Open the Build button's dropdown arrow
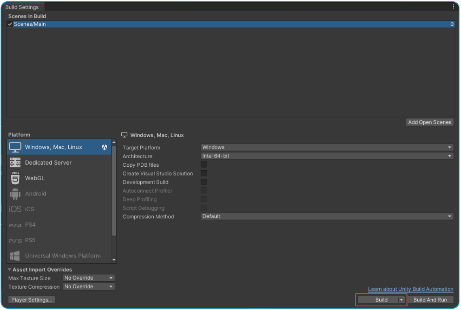 (401, 300)
